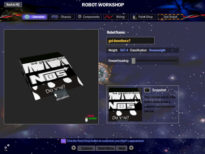Take a snapshot with the camera icon
The width and height of the screenshot is (205, 154).
(x=147, y=90)
